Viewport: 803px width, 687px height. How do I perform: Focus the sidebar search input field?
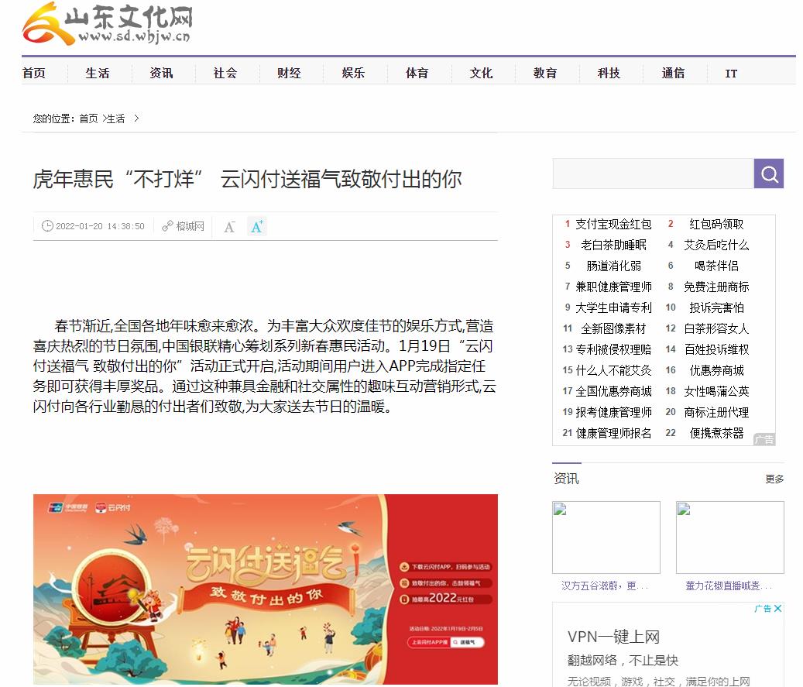[653, 173]
